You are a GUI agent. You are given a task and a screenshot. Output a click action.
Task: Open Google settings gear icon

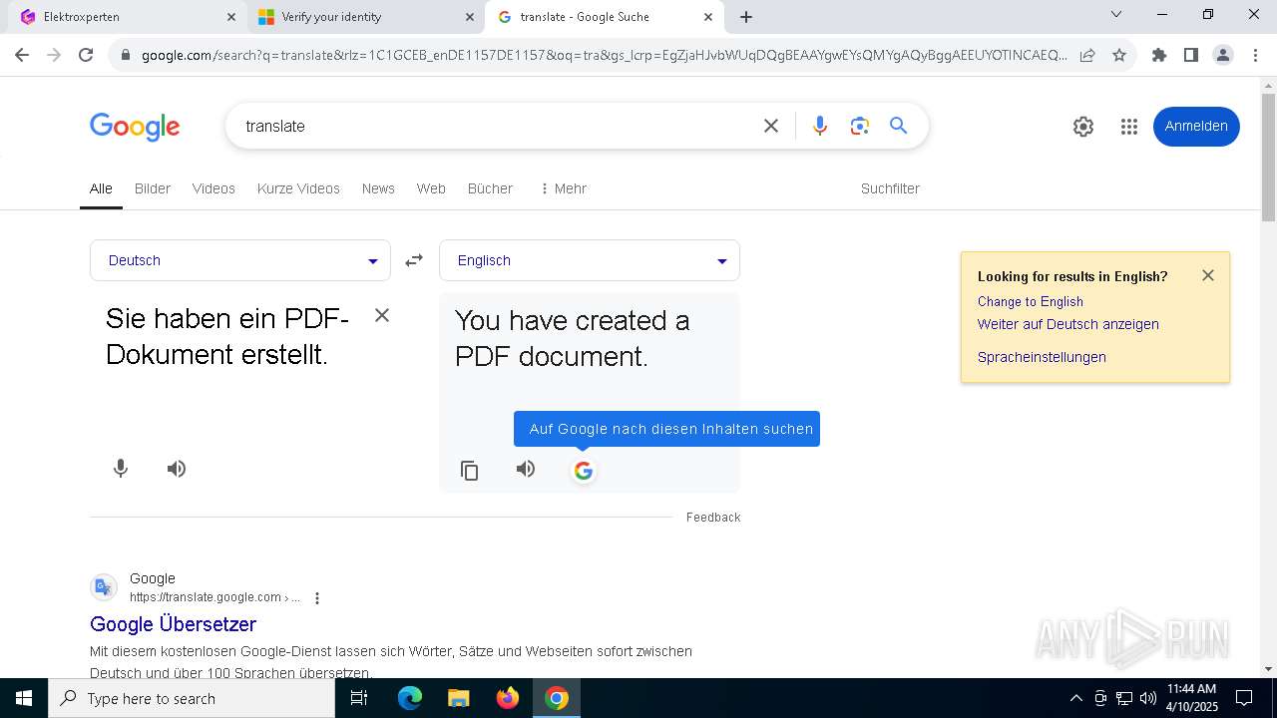[x=1083, y=127]
